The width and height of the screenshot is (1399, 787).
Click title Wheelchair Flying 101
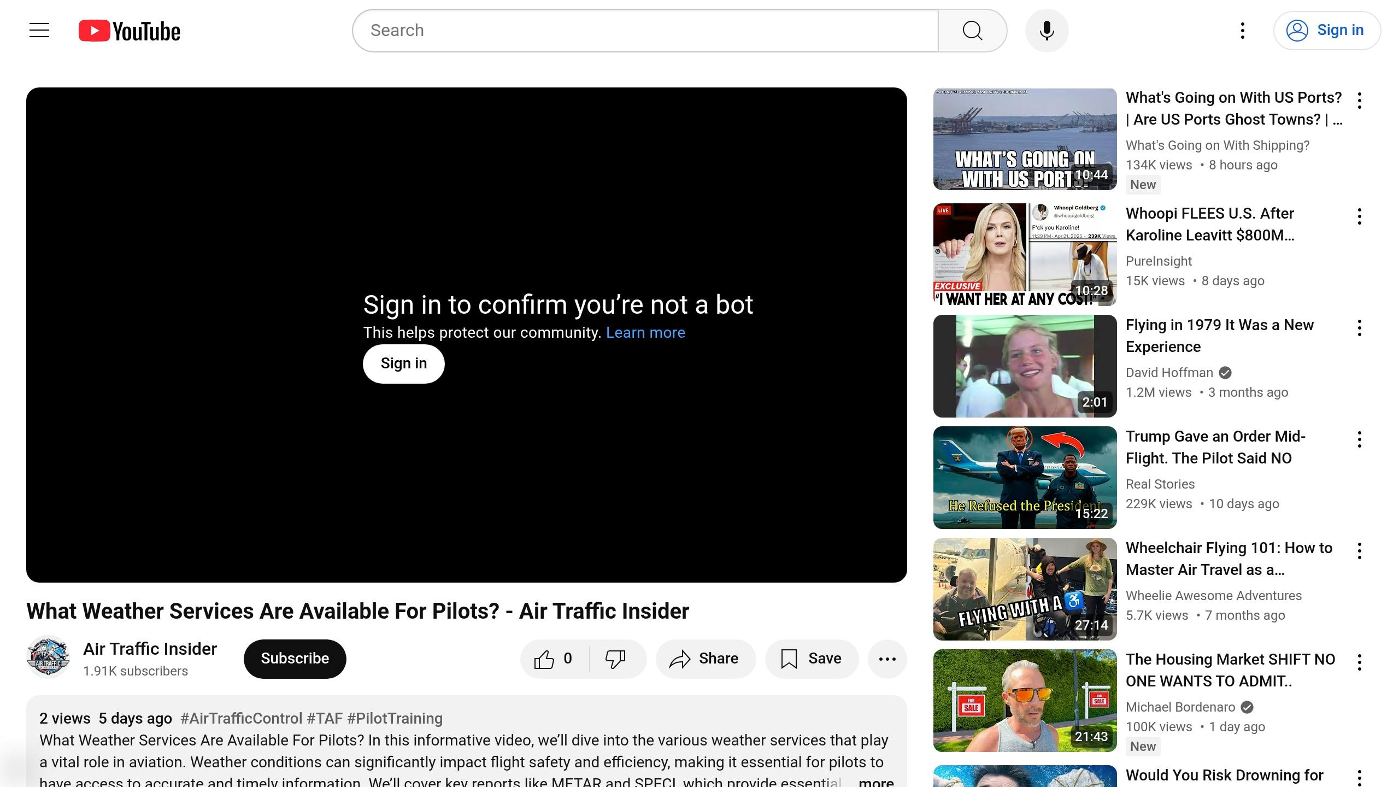[1229, 559]
